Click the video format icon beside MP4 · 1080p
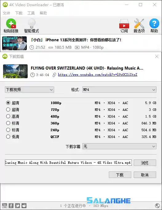162x210 pixels. point(77,47)
